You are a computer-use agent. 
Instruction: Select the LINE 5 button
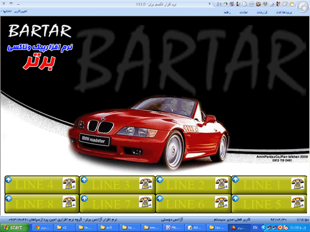pos(269,204)
